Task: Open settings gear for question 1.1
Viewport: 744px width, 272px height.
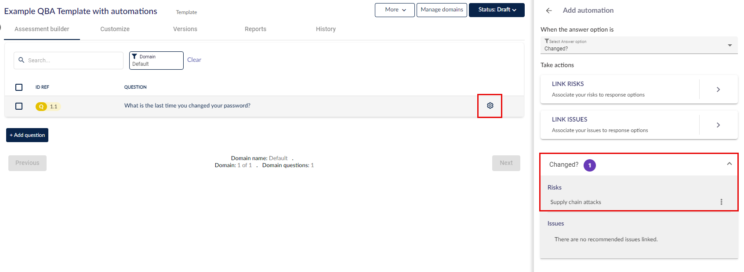Action: tap(490, 106)
